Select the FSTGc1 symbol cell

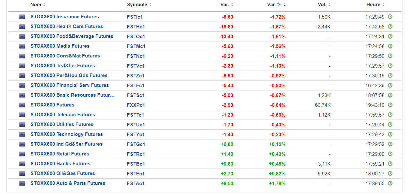pos(136,144)
